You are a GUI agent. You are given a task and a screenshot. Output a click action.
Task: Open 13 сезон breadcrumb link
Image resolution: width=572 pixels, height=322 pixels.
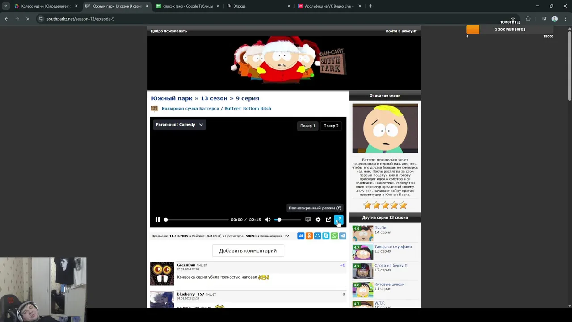(214, 98)
